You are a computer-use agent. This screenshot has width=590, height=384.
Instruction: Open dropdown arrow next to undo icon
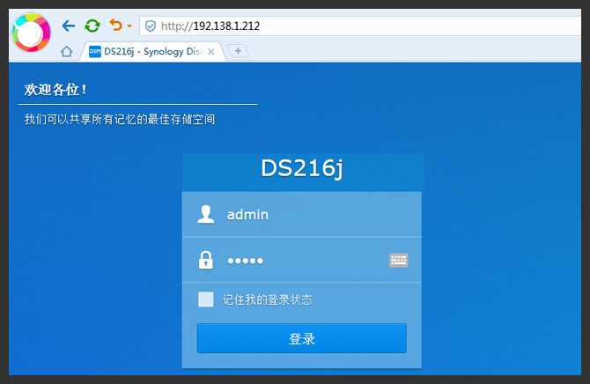(x=129, y=26)
